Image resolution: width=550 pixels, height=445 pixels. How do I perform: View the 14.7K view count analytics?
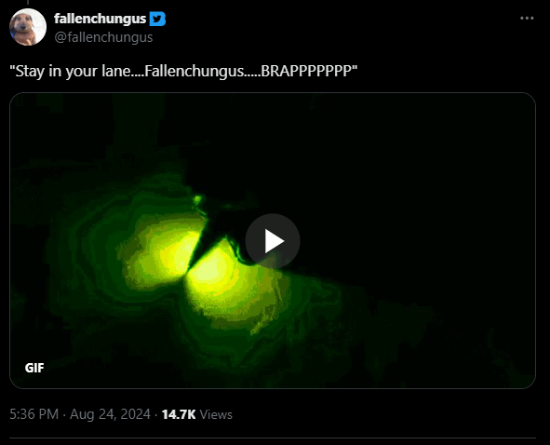pyautogui.click(x=179, y=414)
